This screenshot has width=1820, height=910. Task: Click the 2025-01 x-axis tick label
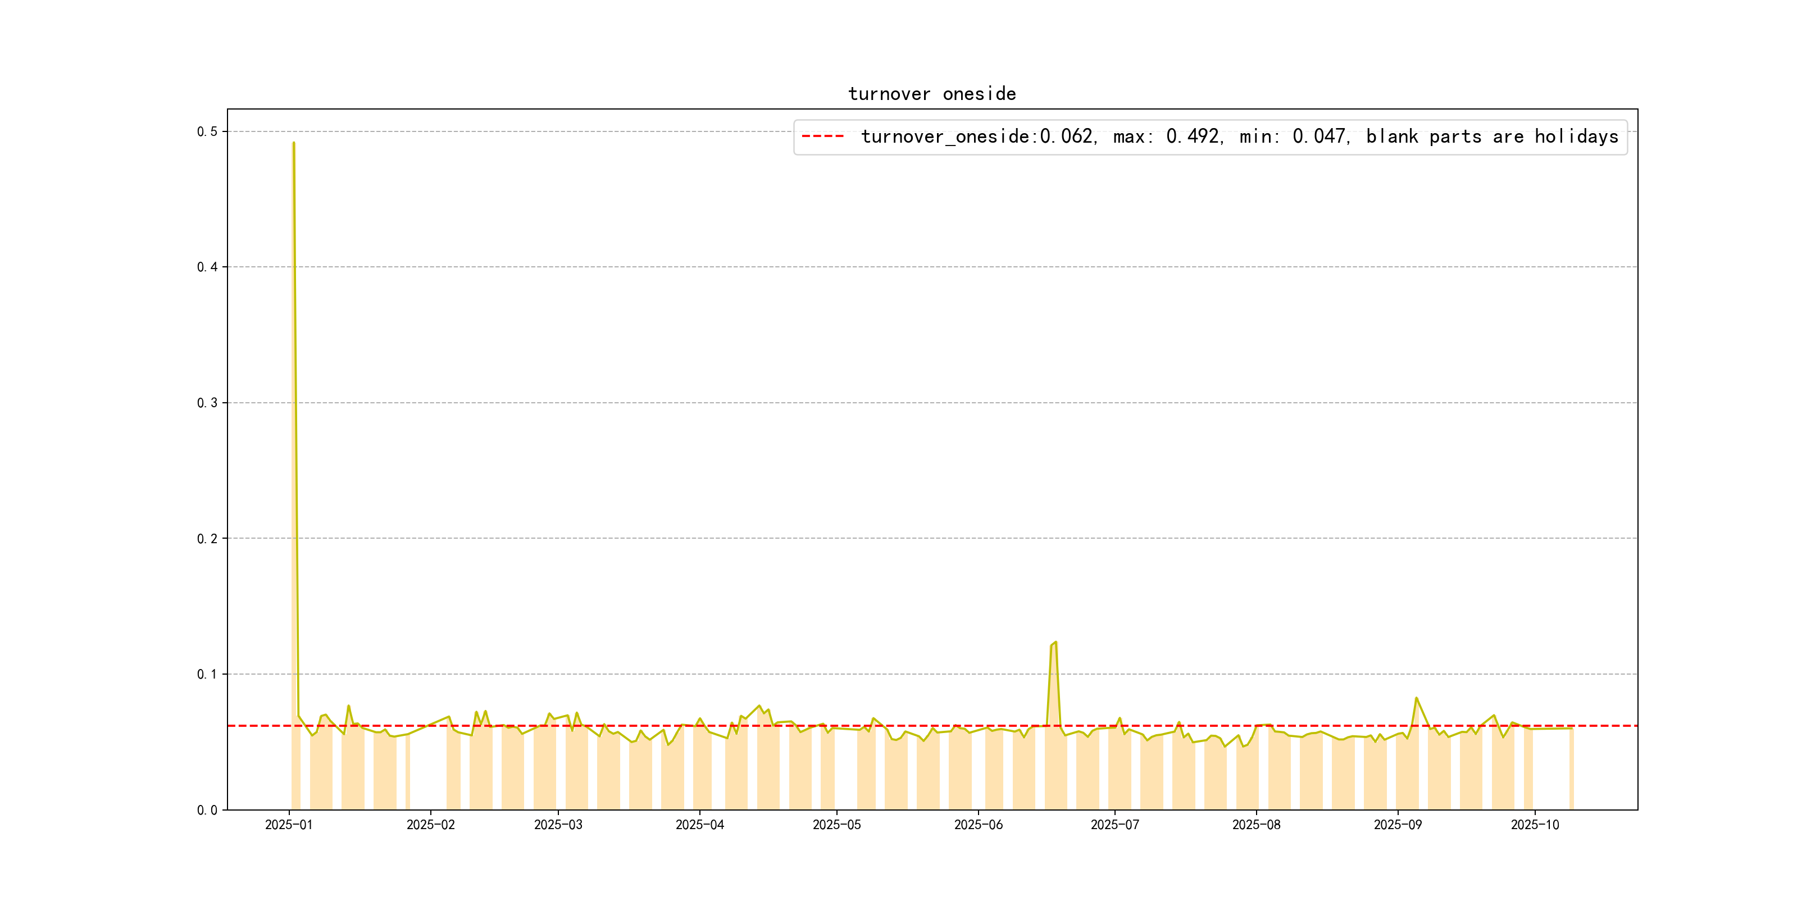pos(288,825)
